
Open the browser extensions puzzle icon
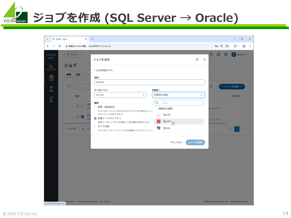click(x=235, y=46)
